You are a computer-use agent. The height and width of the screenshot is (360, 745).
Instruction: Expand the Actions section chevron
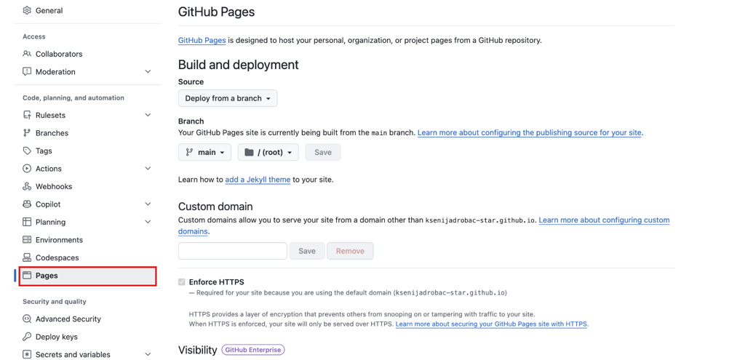click(x=148, y=169)
